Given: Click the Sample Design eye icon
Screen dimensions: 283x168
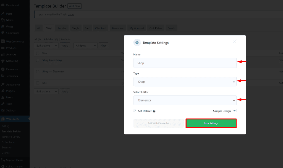Looking at the screenshot, I should coord(234,111).
